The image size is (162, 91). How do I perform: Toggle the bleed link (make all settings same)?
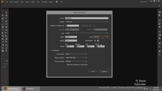pyautogui.click(x=107, y=47)
